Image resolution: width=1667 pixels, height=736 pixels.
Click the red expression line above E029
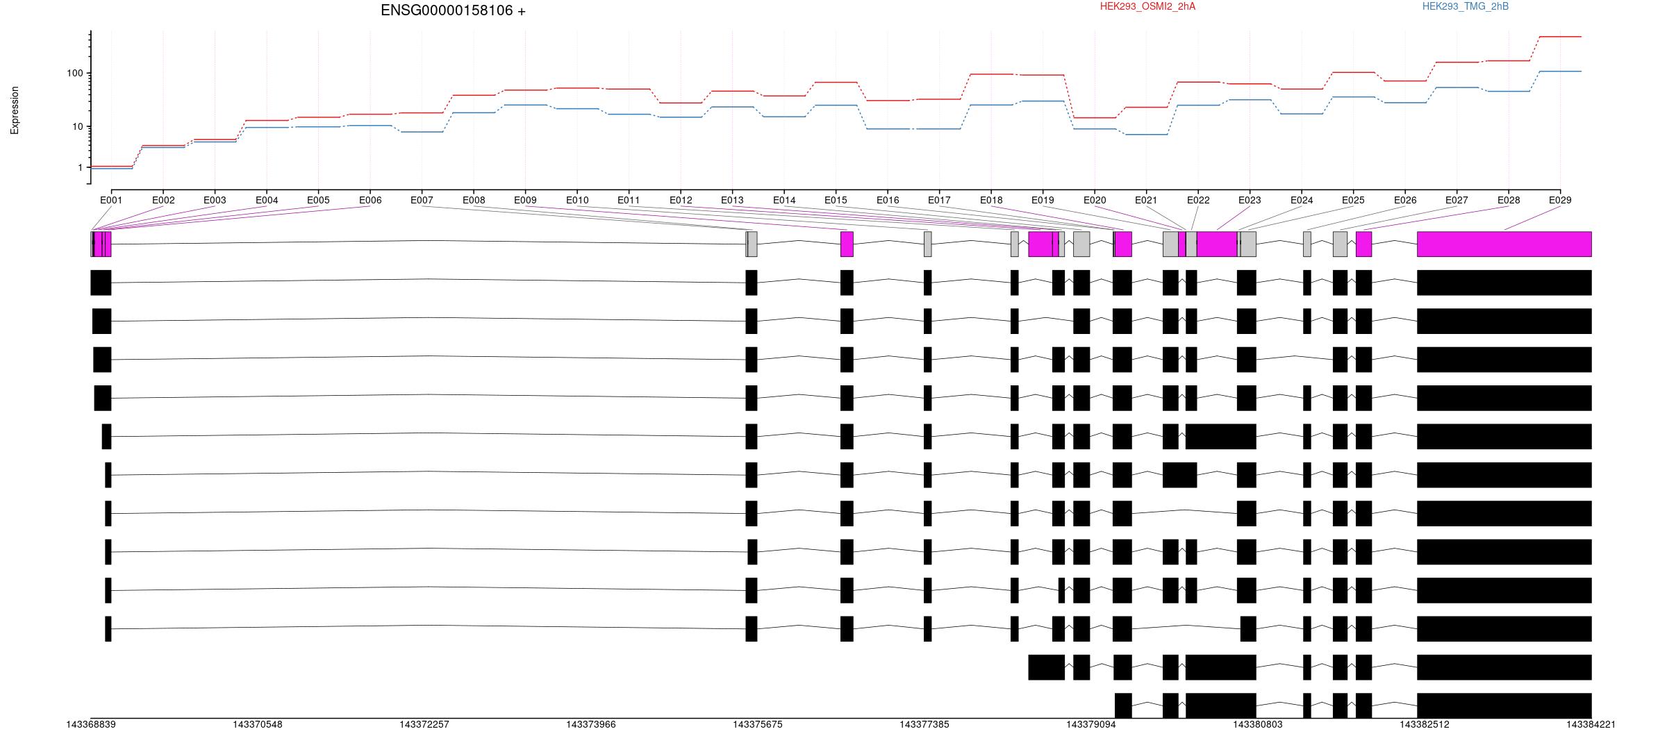(1561, 37)
